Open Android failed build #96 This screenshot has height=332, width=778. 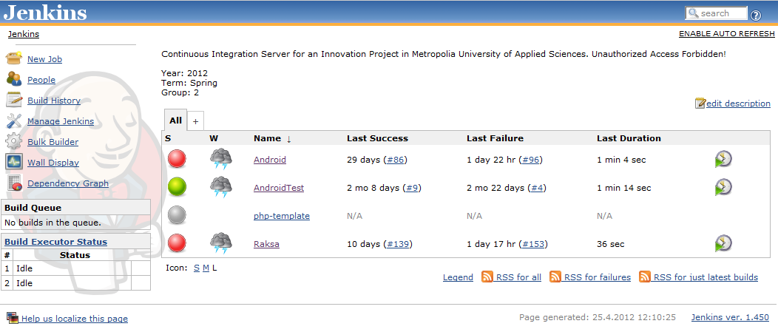point(530,160)
